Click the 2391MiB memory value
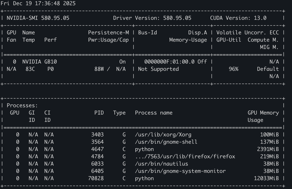Viewport: 292px width, 189px height. pos(268,149)
